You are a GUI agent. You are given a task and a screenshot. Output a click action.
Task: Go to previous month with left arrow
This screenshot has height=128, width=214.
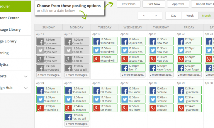tap(144, 15)
